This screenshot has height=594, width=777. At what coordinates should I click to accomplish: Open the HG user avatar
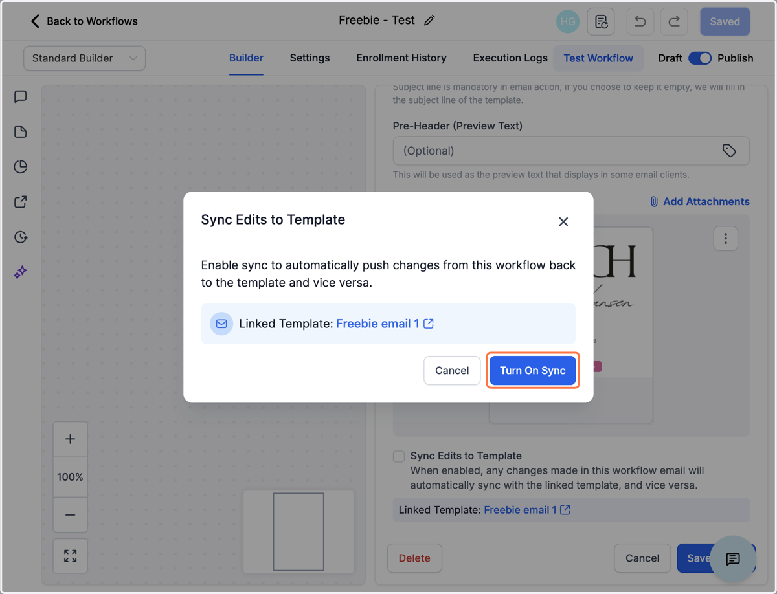pyautogui.click(x=568, y=21)
